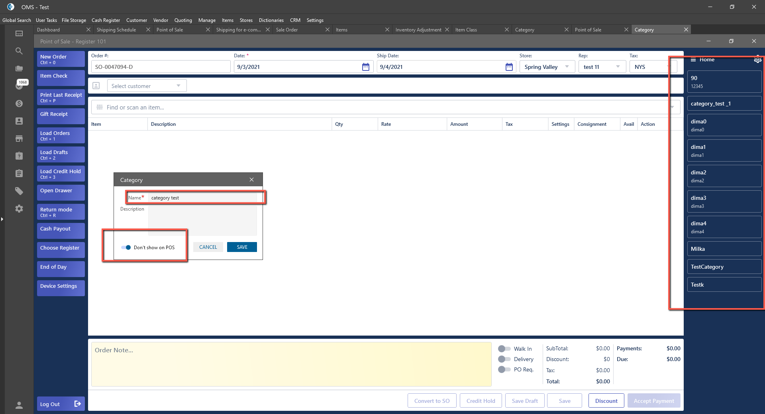Click the search magnifier icon in left sidebar
This screenshot has height=414, width=765.
point(19,51)
